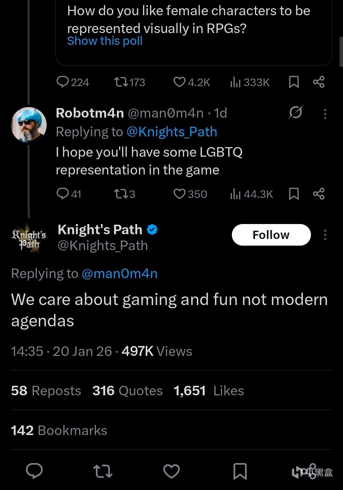Open the @man0m4n mention link

pos(119,274)
